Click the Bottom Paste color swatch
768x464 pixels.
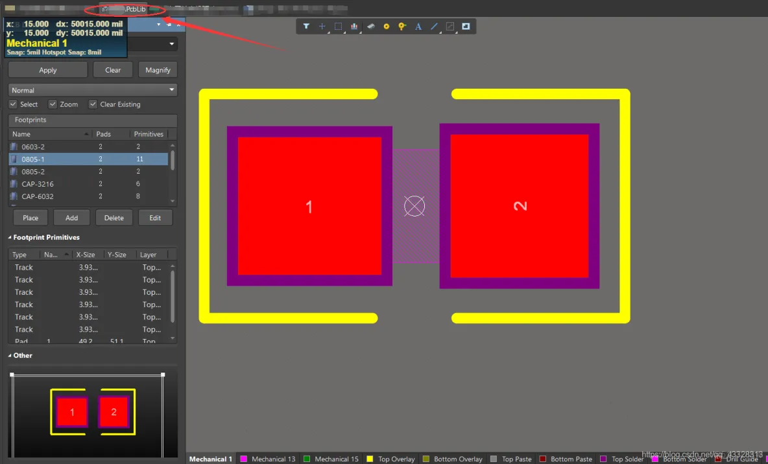(x=542, y=458)
